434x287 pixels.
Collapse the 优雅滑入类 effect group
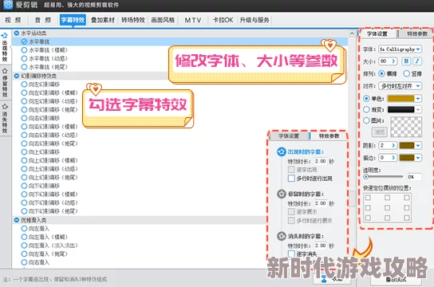point(17,220)
